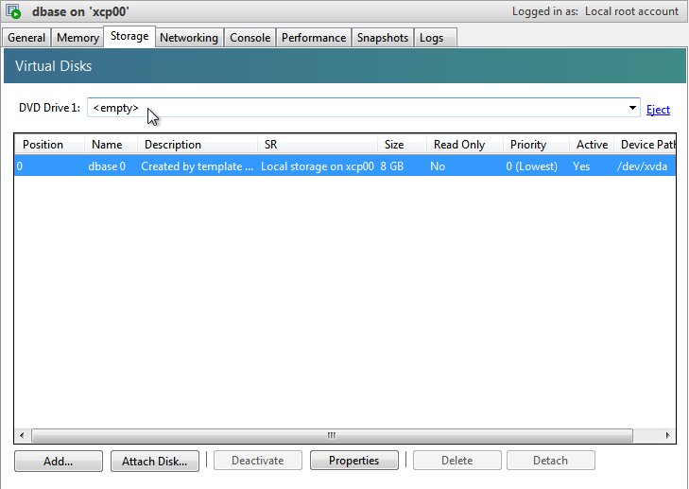Image resolution: width=689 pixels, height=489 pixels.
Task: Click the Attach Disk... button
Action: (155, 461)
